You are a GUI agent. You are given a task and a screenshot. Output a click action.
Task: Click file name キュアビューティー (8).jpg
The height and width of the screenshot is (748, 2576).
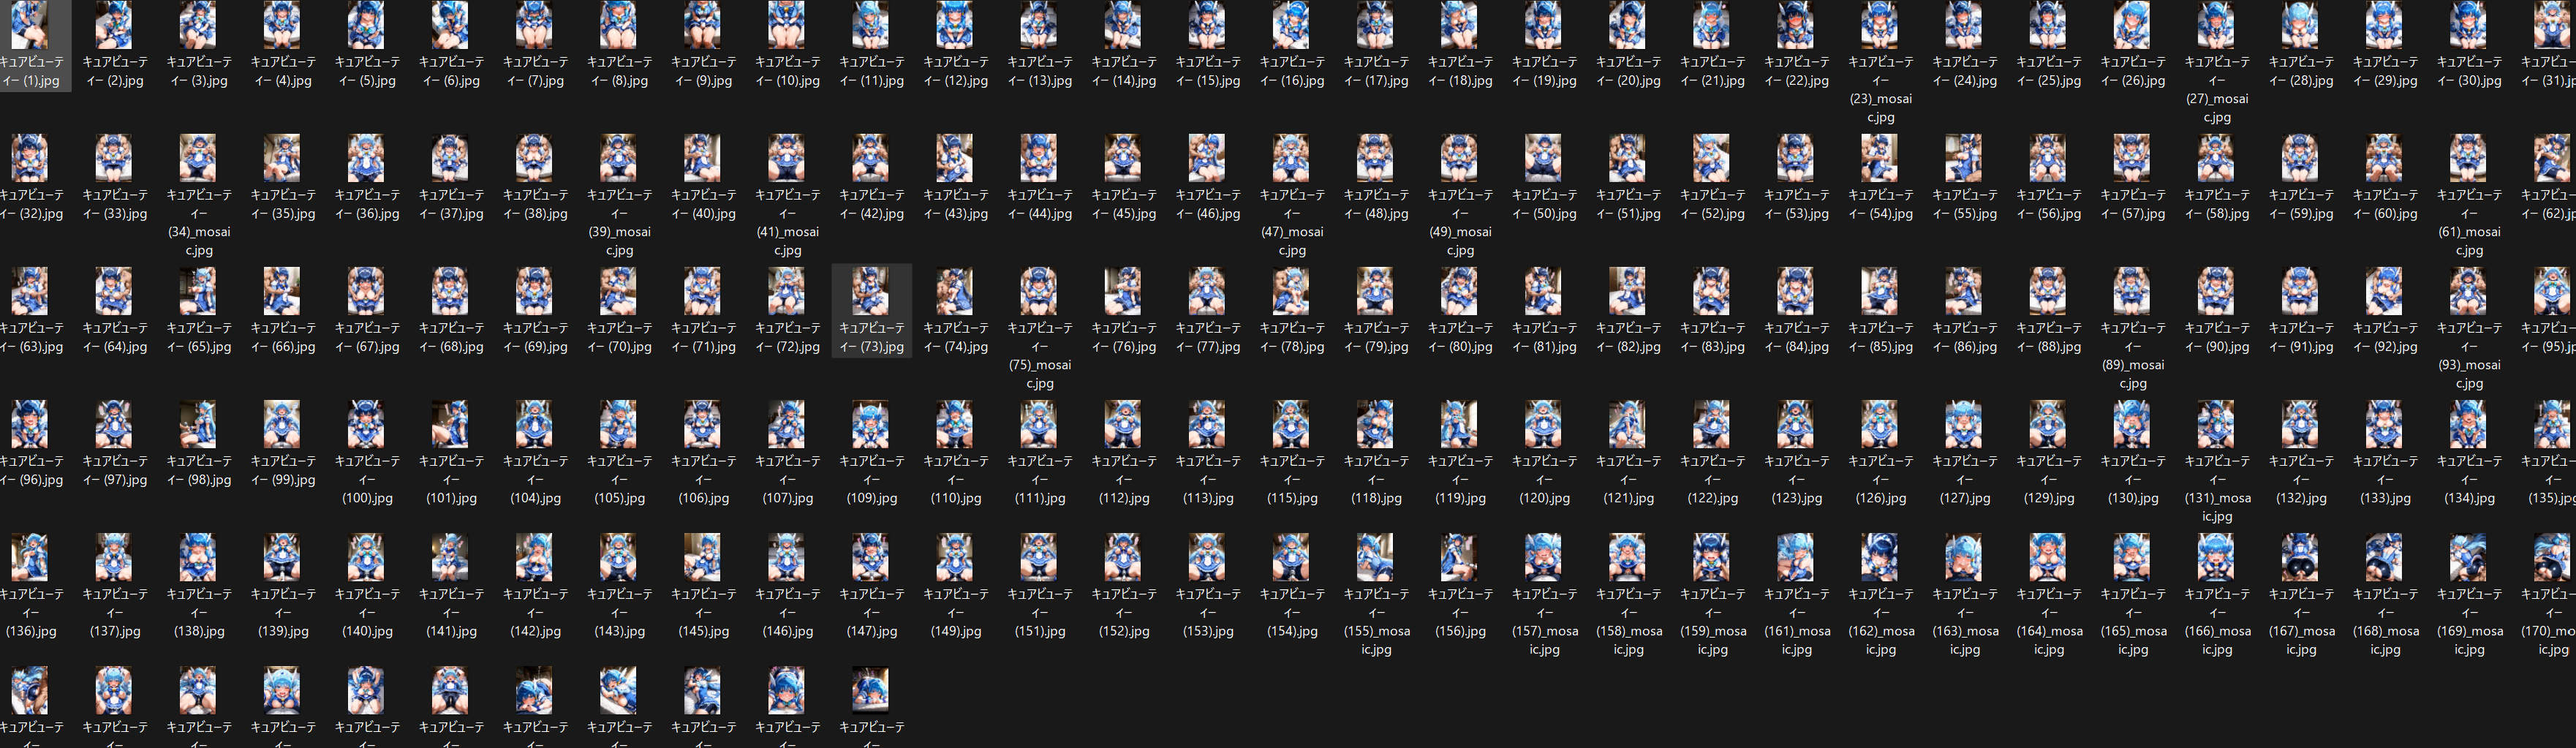(619, 71)
